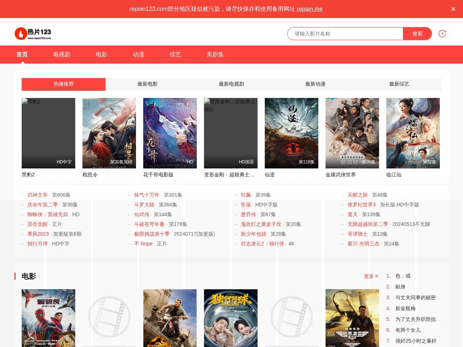Select the 美剧集 navigation item
Image resolution: width=463 pixels, height=347 pixels.
[215, 55]
